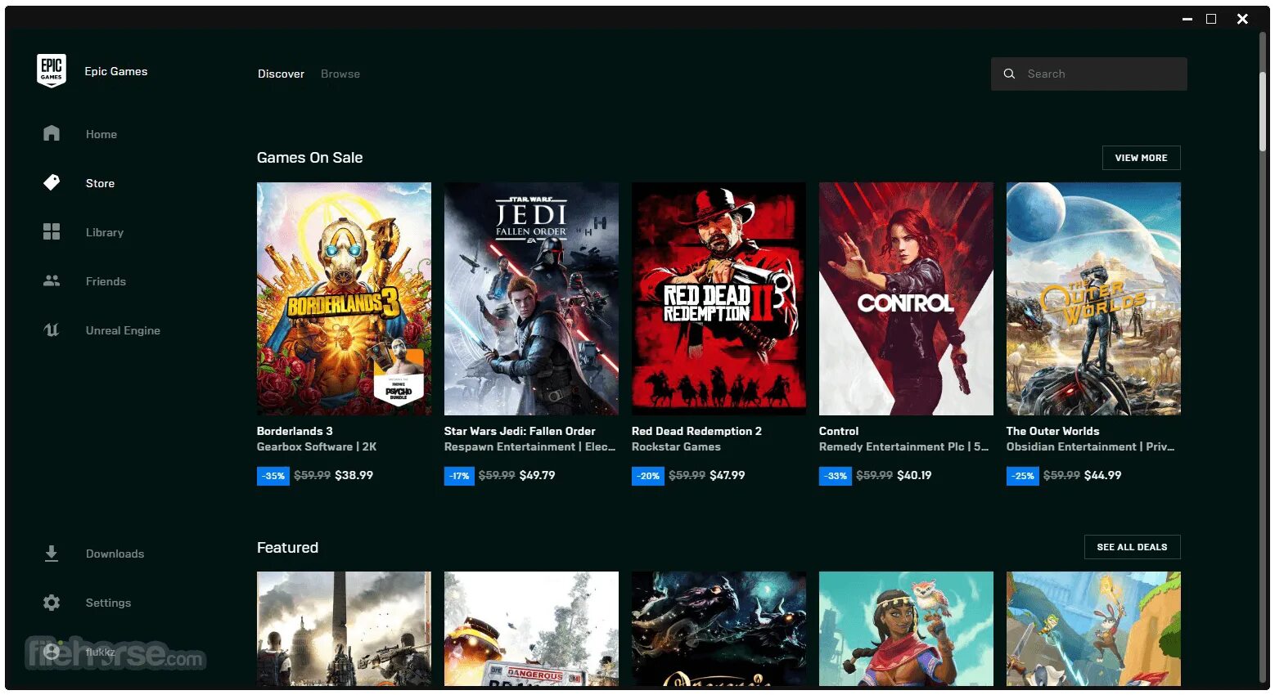Open the Store menu item
The image size is (1275, 695).
(100, 183)
